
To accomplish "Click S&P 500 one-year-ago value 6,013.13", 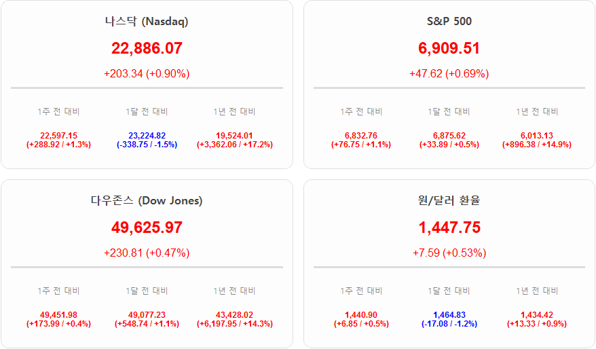I will [536, 136].
